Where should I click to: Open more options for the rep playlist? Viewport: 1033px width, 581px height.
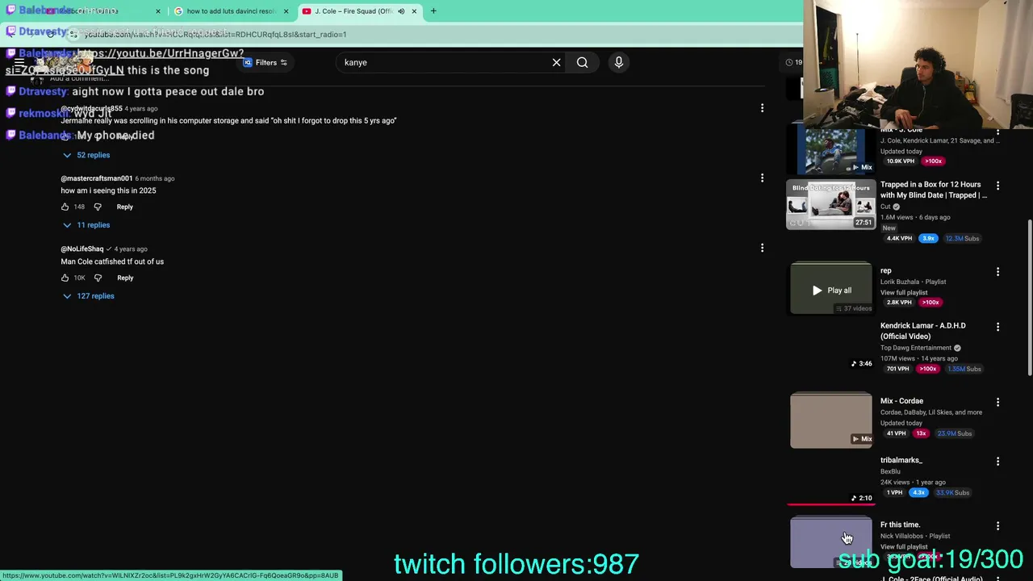point(997,272)
